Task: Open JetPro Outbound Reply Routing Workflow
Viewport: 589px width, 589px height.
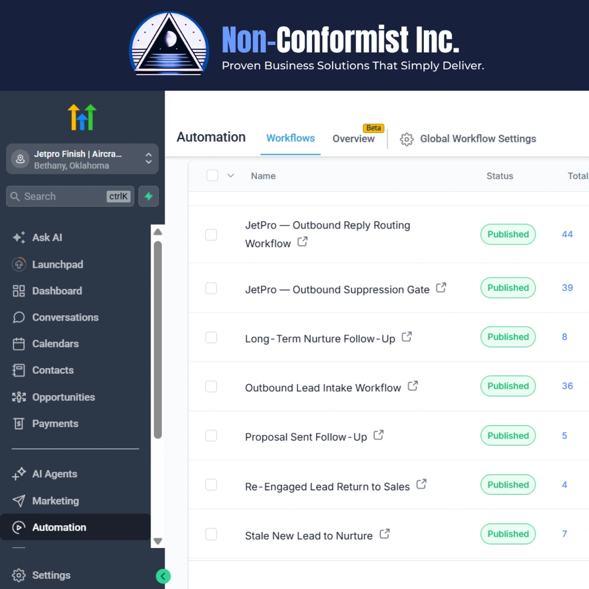Action: [x=328, y=234]
